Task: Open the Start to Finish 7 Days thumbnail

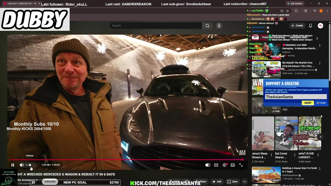Action: coord(266,175)
